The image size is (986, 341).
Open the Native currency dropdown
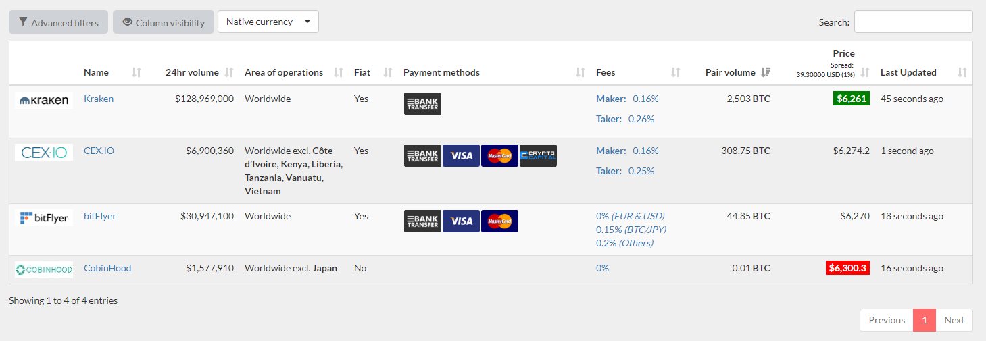(268, 22)
